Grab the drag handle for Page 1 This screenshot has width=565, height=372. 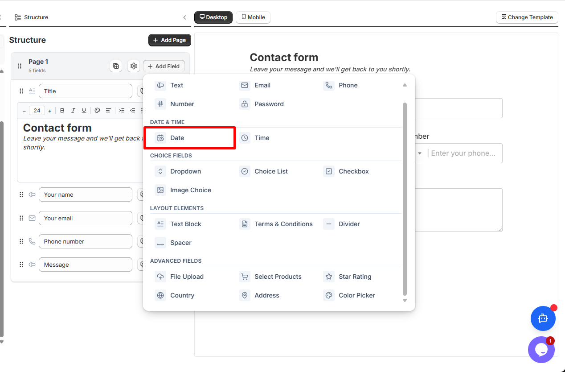(x=20, y=66)
